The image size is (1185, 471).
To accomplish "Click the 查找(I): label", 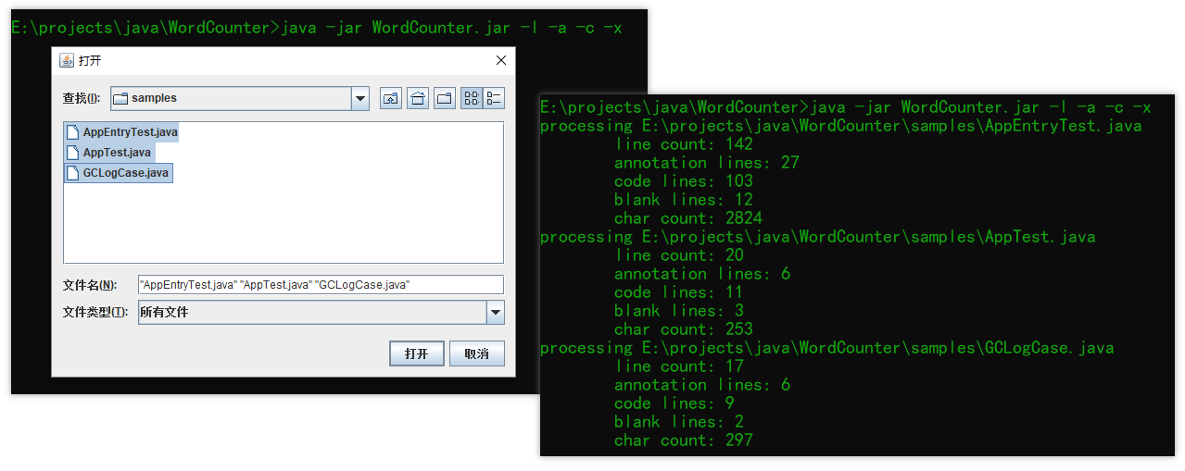I will coord(81,98).
